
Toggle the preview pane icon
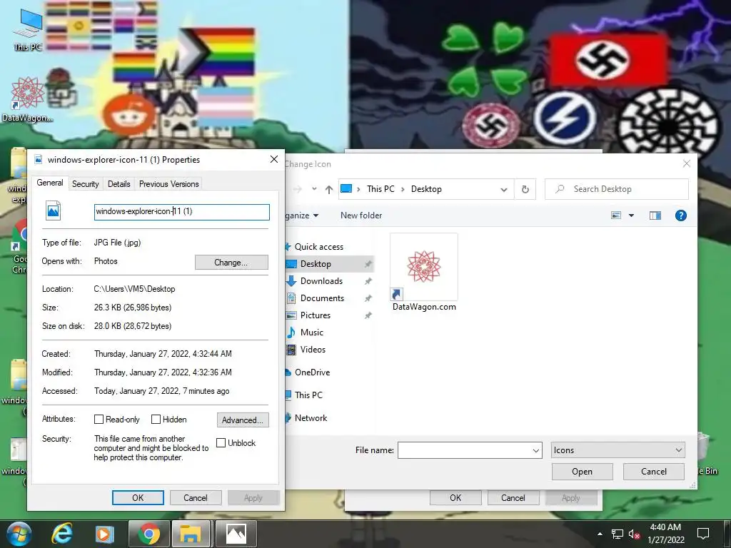pyautogui.click(x=655, y=215)
